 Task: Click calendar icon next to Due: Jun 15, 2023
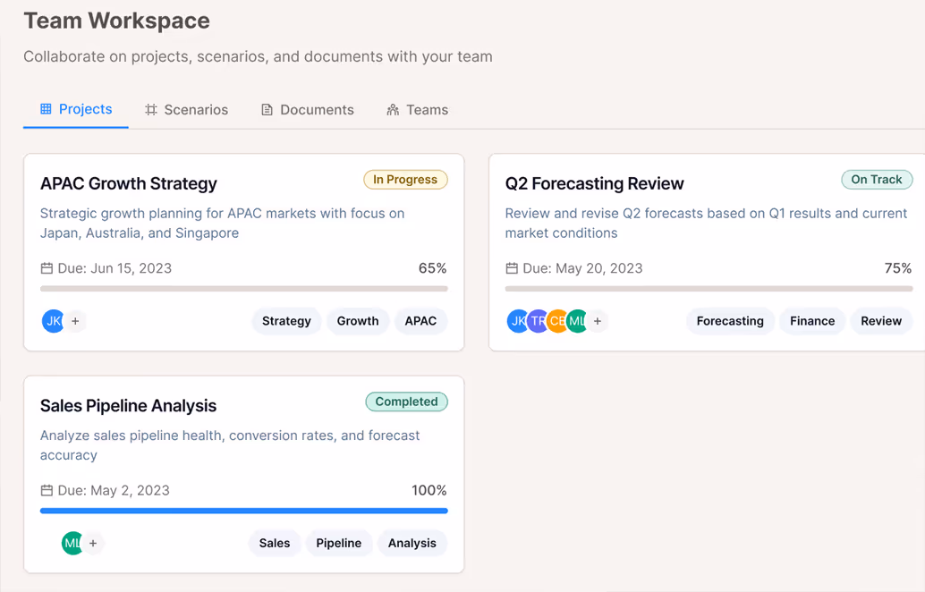click(47, 268)
